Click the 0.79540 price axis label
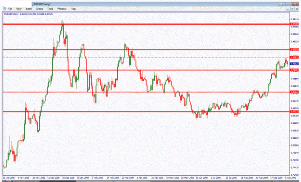The image size is (301, 182). [x=294, y=153]
